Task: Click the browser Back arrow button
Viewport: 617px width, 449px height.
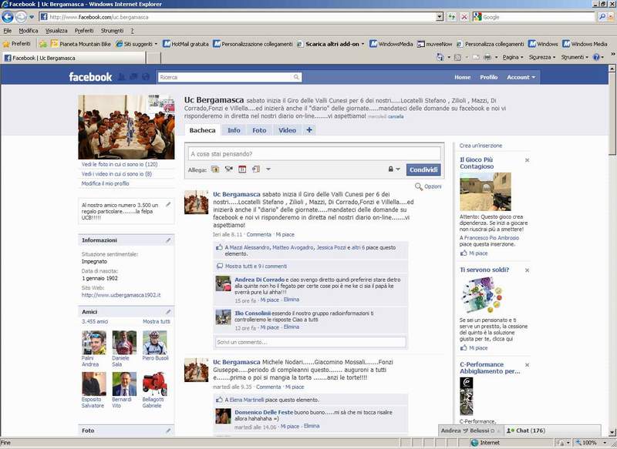Action: pos(8,17)
